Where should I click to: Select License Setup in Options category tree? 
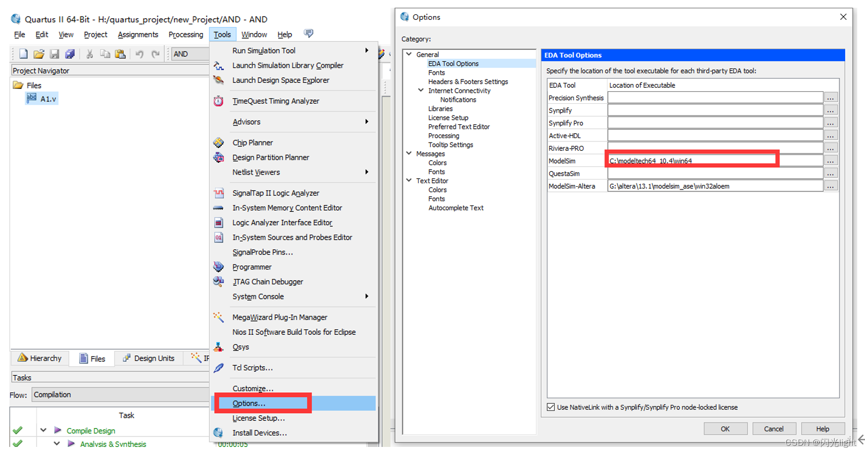coord(448,118)
